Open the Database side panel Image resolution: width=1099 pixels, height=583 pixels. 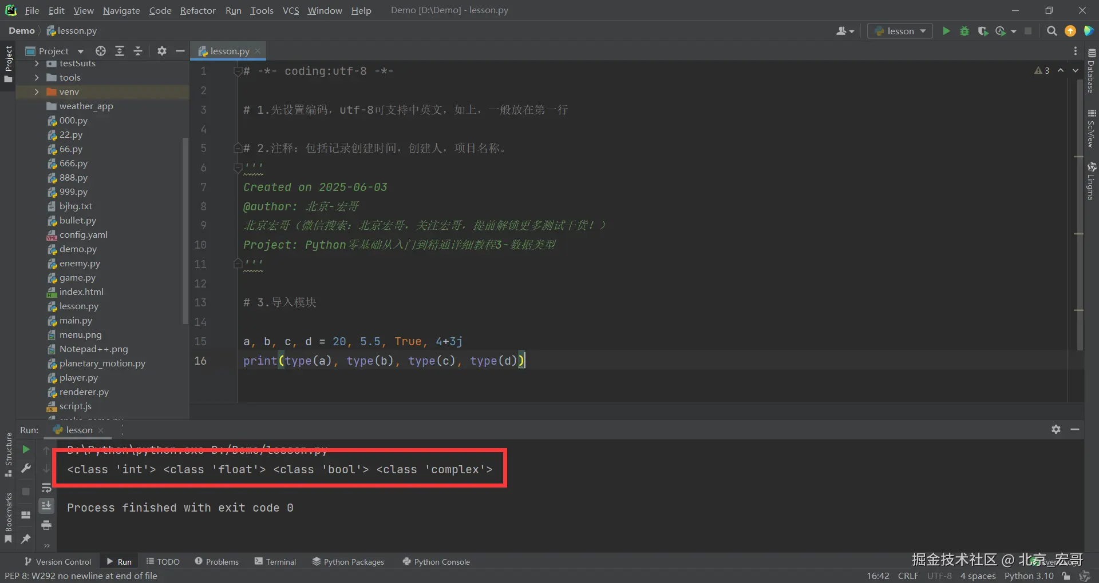click(x=1092, y=71)
